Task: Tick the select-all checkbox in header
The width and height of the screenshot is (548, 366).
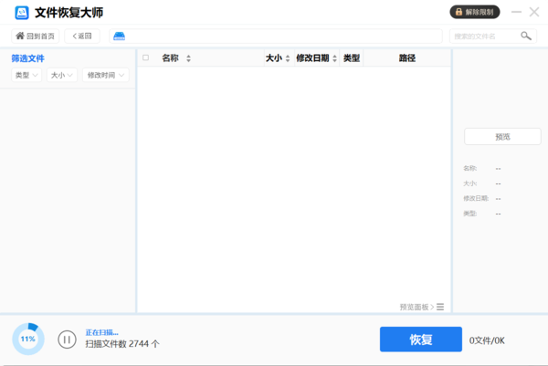Action: [x=145, y=58]
